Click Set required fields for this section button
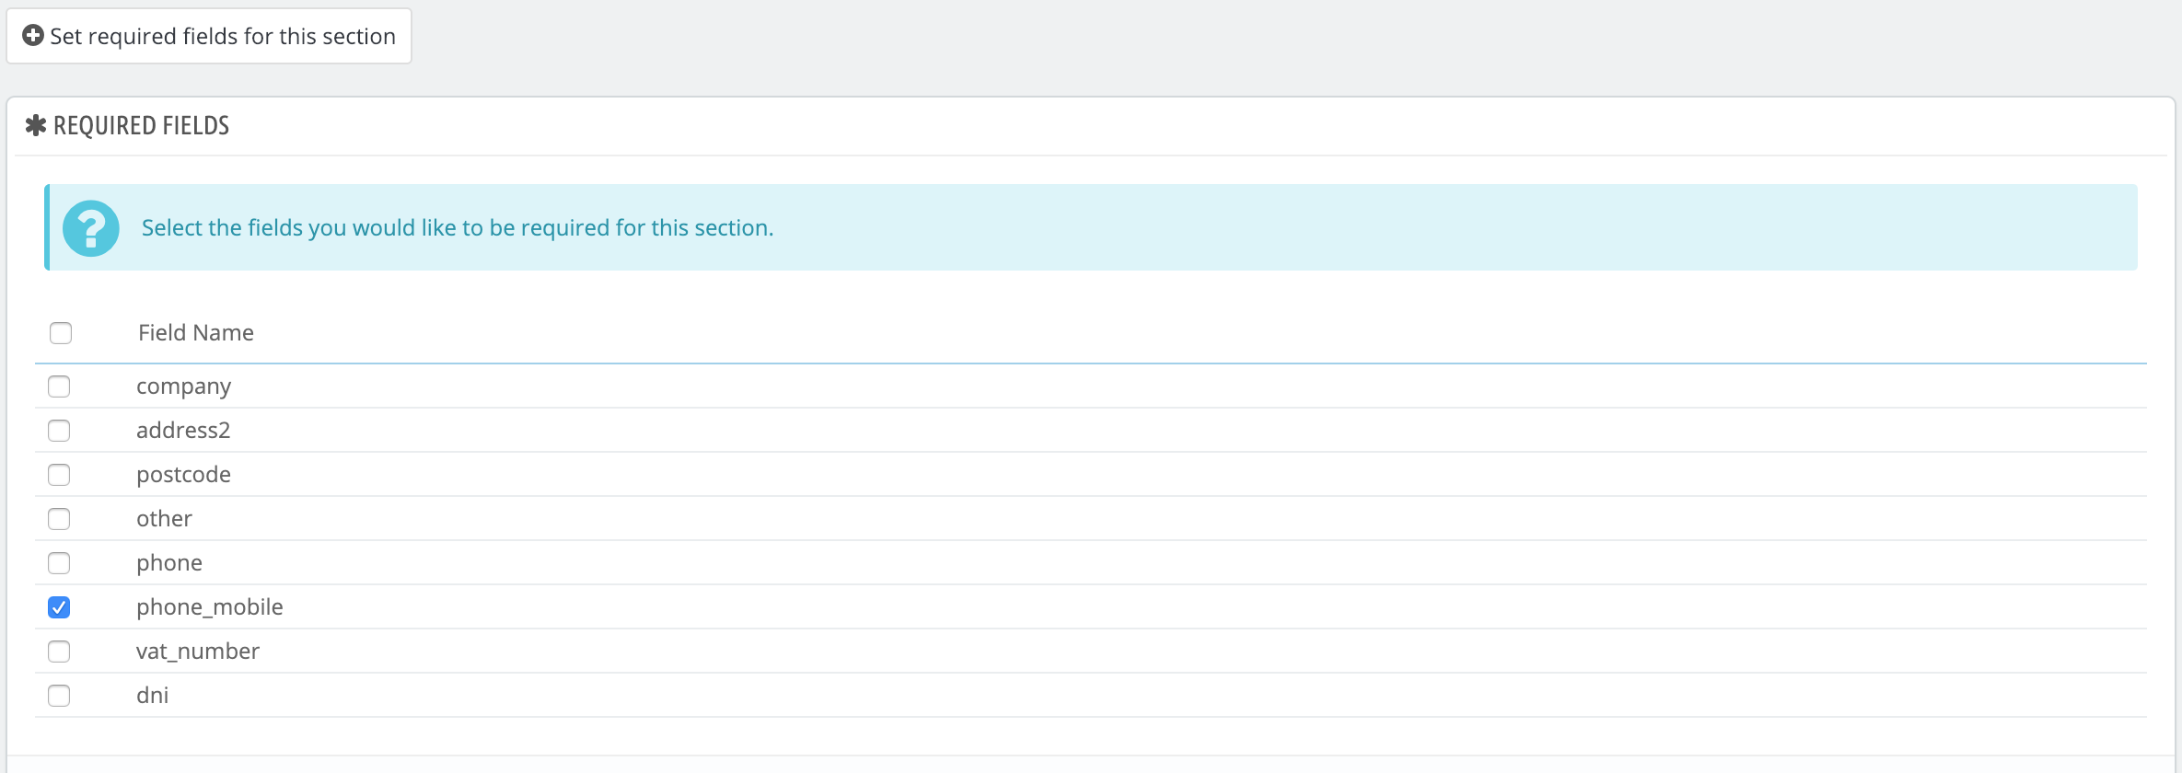The image size is (2182, 773). (x=209, y=36)
